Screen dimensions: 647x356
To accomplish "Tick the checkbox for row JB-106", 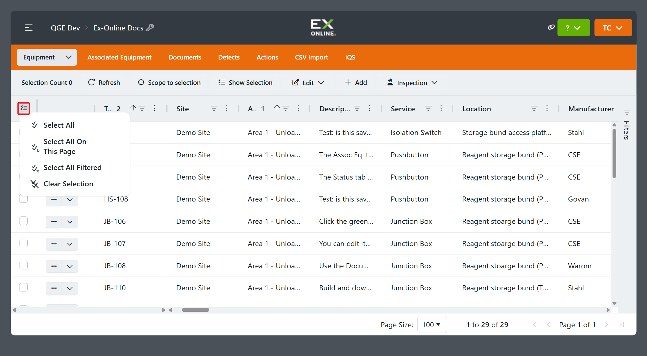I will [23, 221].
